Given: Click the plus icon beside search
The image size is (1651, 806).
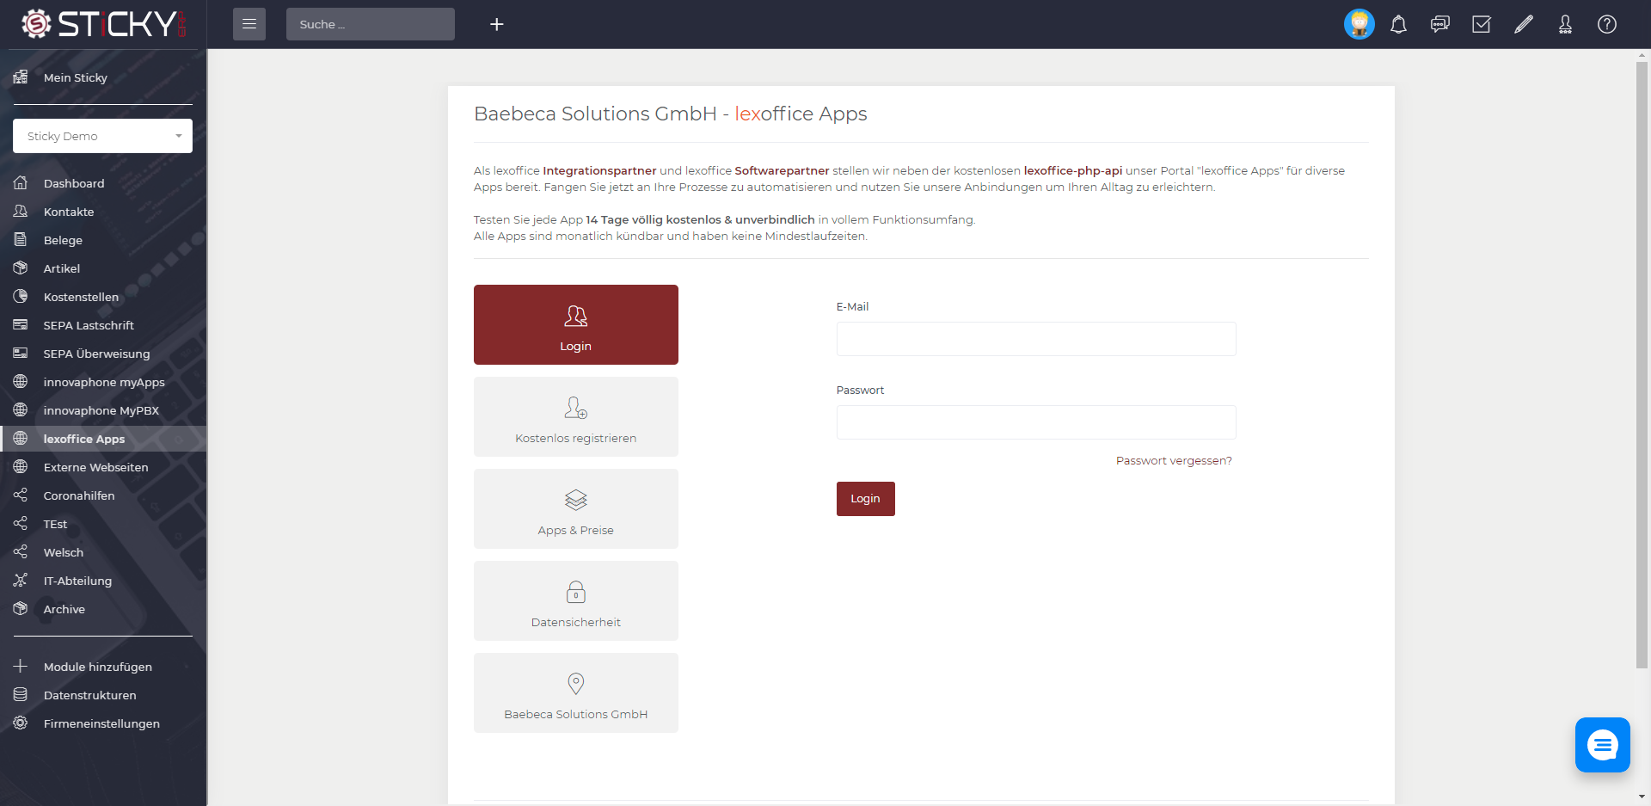Looking at the screenshot, I should 497,24.
